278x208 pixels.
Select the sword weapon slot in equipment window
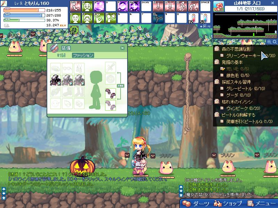[x=111, y=67]
